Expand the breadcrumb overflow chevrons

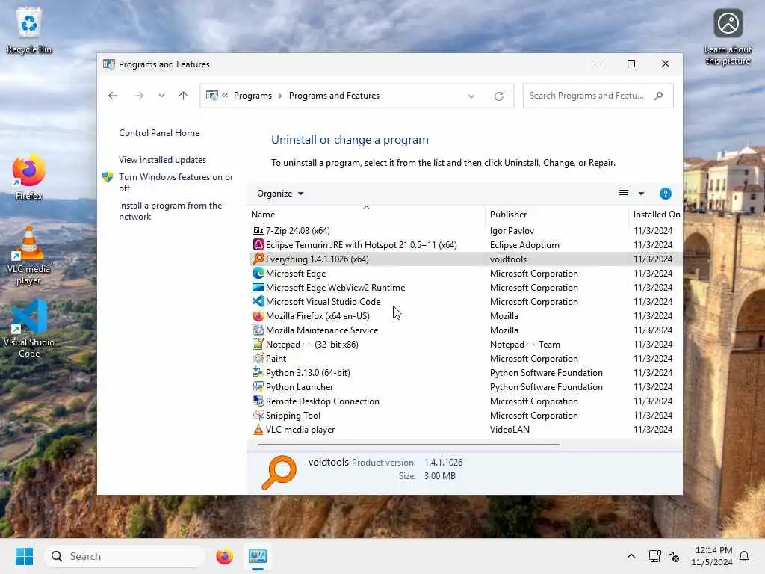225,96
